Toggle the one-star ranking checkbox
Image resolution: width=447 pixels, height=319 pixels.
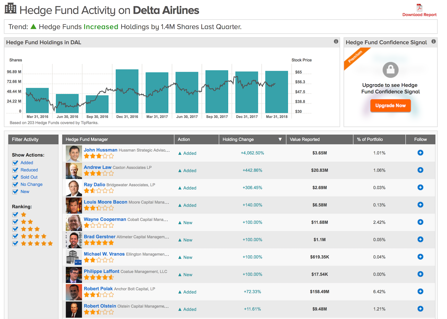click(x=15, y=214)
